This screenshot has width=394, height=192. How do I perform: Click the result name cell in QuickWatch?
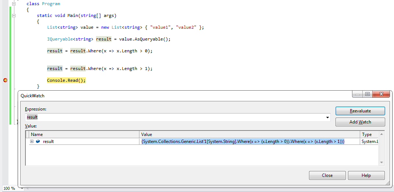[x=84, y=142]
